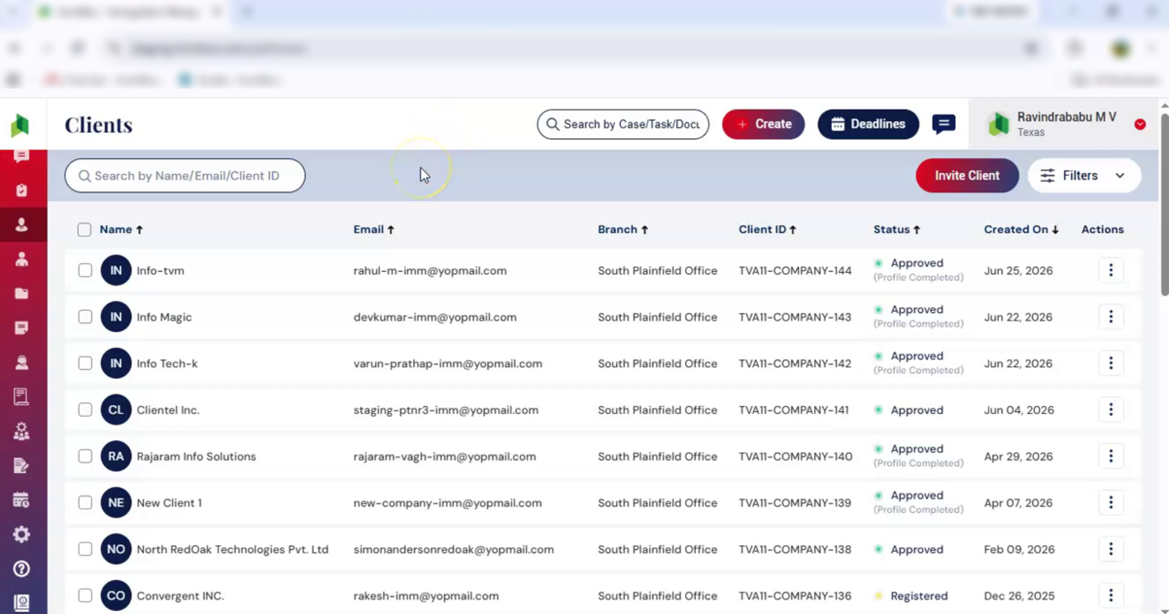Open actions menu for North RedOak Technologies

pos(1111,549)
